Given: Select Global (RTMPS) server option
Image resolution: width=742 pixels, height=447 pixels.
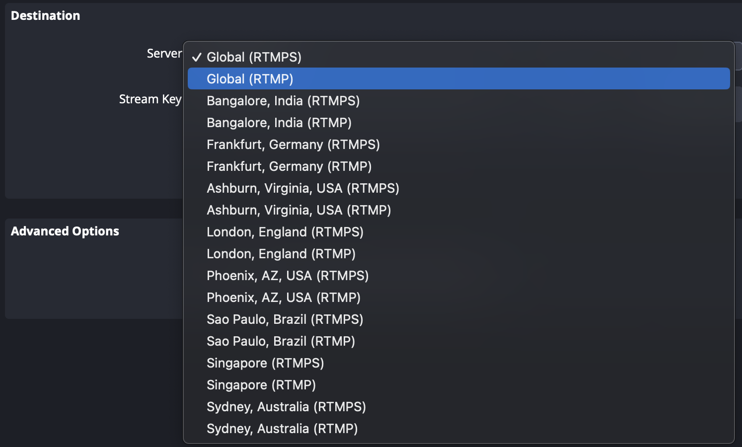Looking at the screenshot, I should (x=254, y=57).
